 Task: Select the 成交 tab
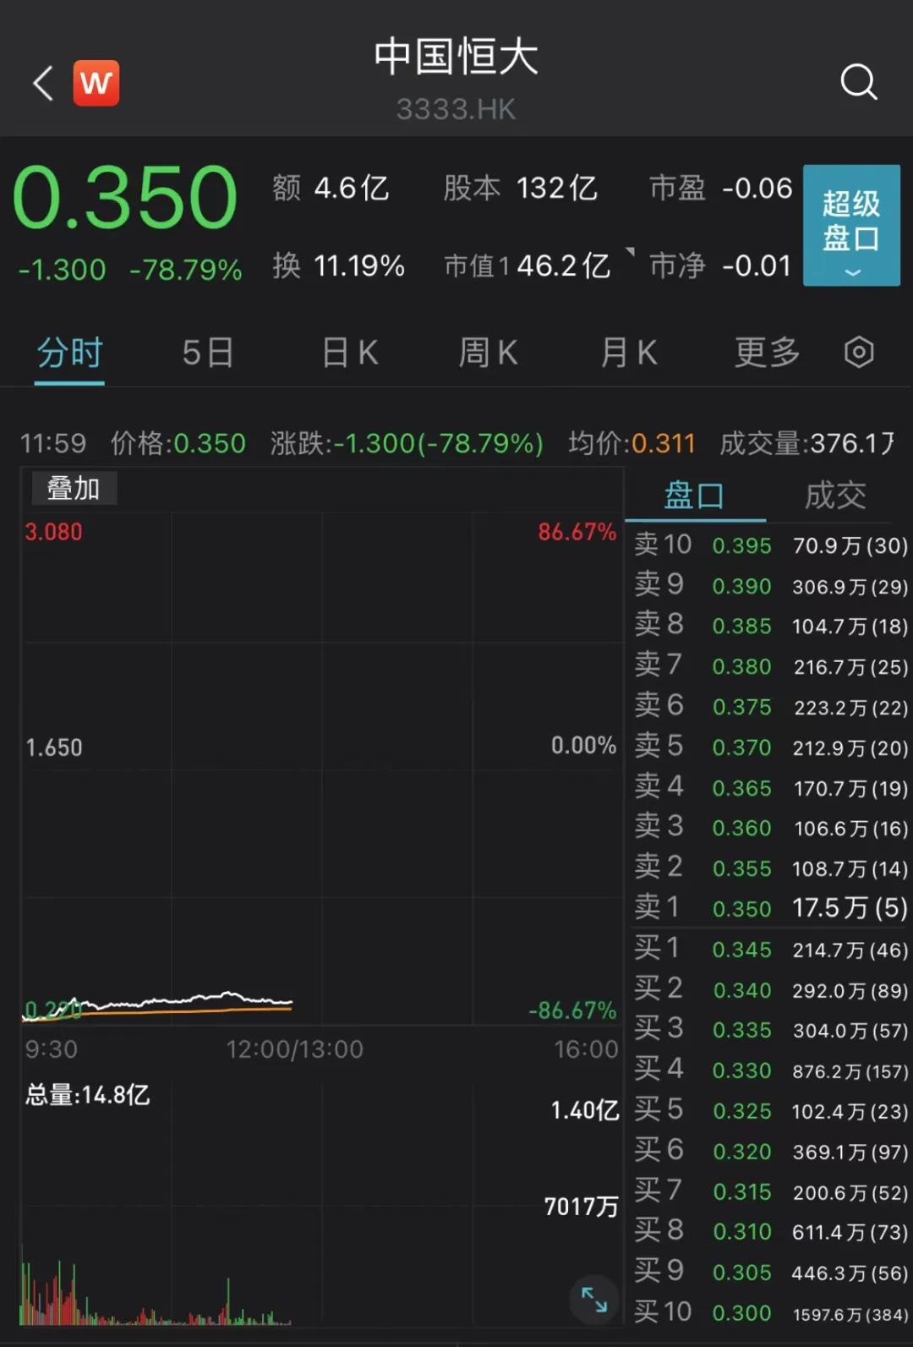(835, 496)
